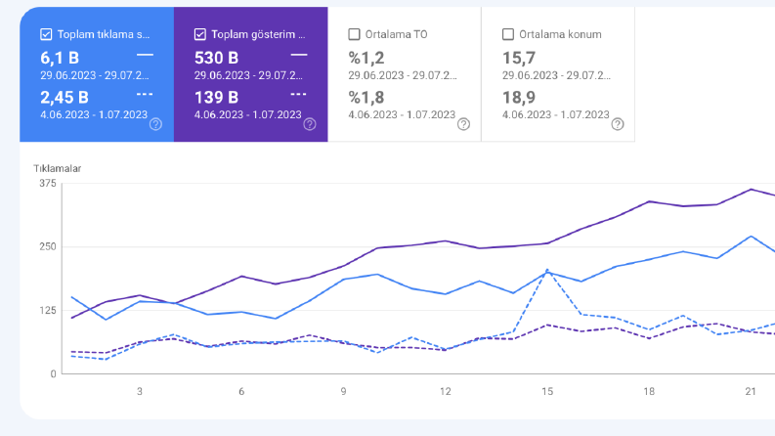
Task: Click the x-axis label 6
Action: (241, 391)
